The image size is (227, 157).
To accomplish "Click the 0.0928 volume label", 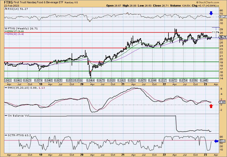I will coord(111,80).
